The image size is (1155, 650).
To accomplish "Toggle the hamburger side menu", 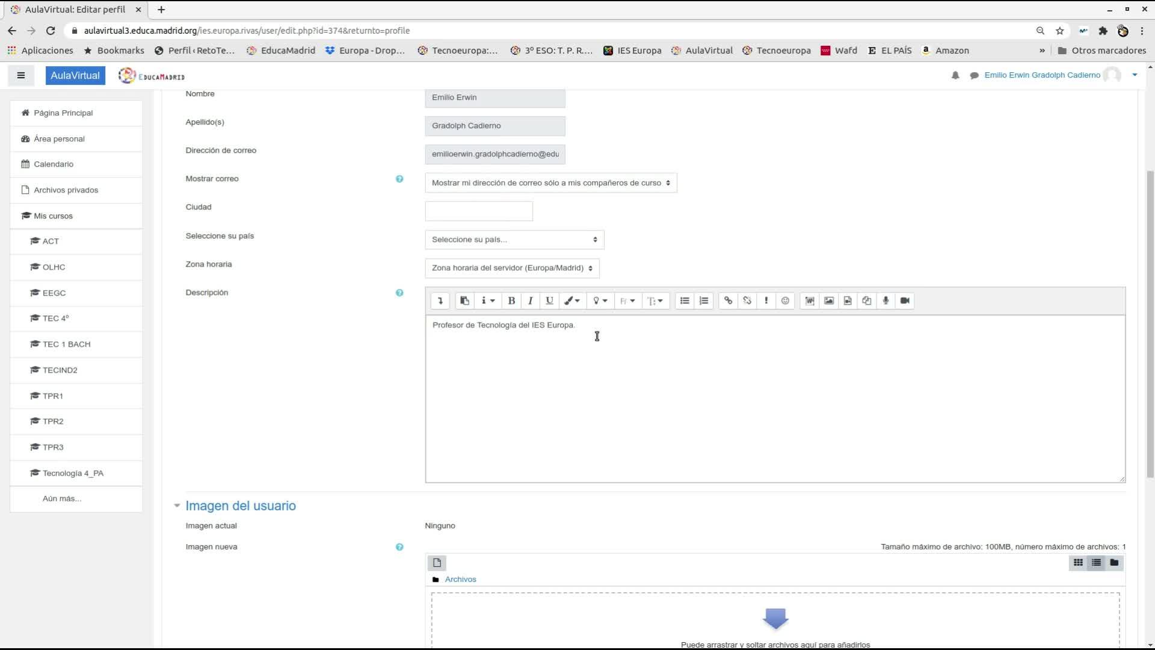I will 21,75.
